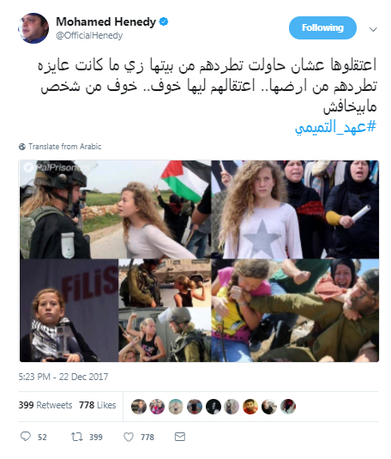Send tweet via the envelope message icon

coord(180,437)
